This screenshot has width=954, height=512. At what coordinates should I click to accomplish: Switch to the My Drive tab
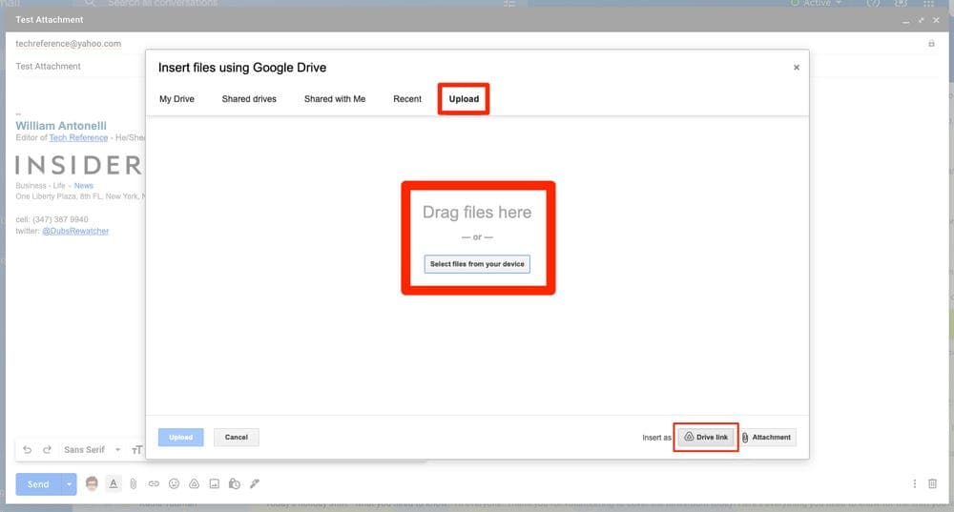tap(176, 98)
